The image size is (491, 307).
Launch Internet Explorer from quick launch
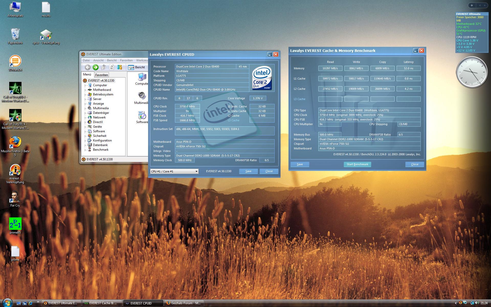point(30,303)
